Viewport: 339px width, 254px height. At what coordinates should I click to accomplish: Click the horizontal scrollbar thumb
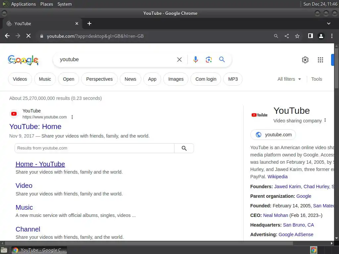click(149, 243)
